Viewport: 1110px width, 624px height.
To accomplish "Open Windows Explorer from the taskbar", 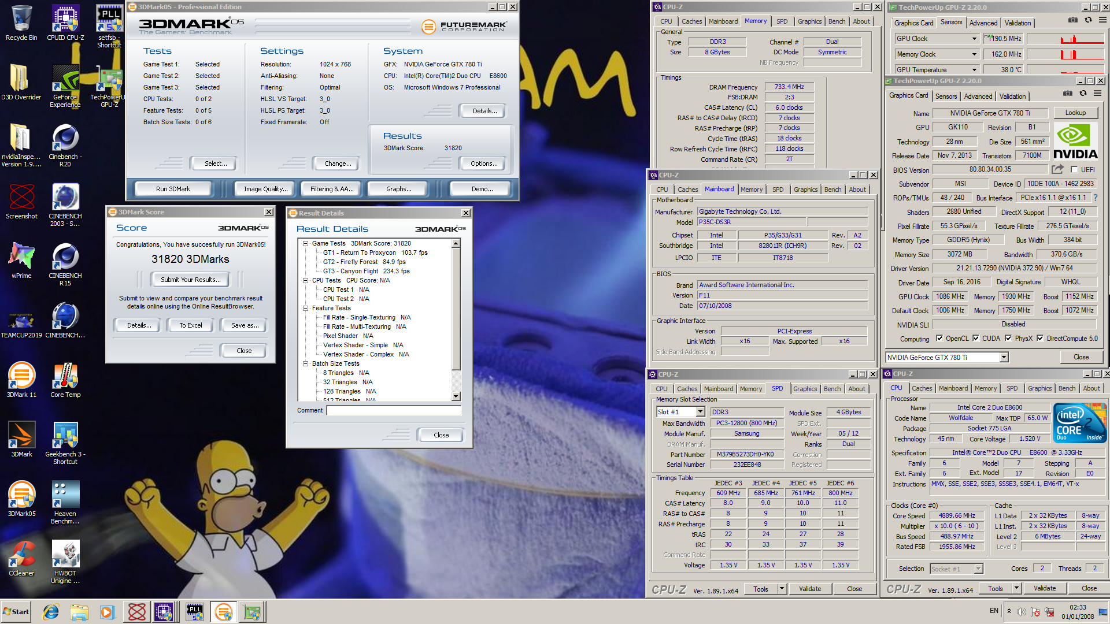I will [x=79, y=612].
